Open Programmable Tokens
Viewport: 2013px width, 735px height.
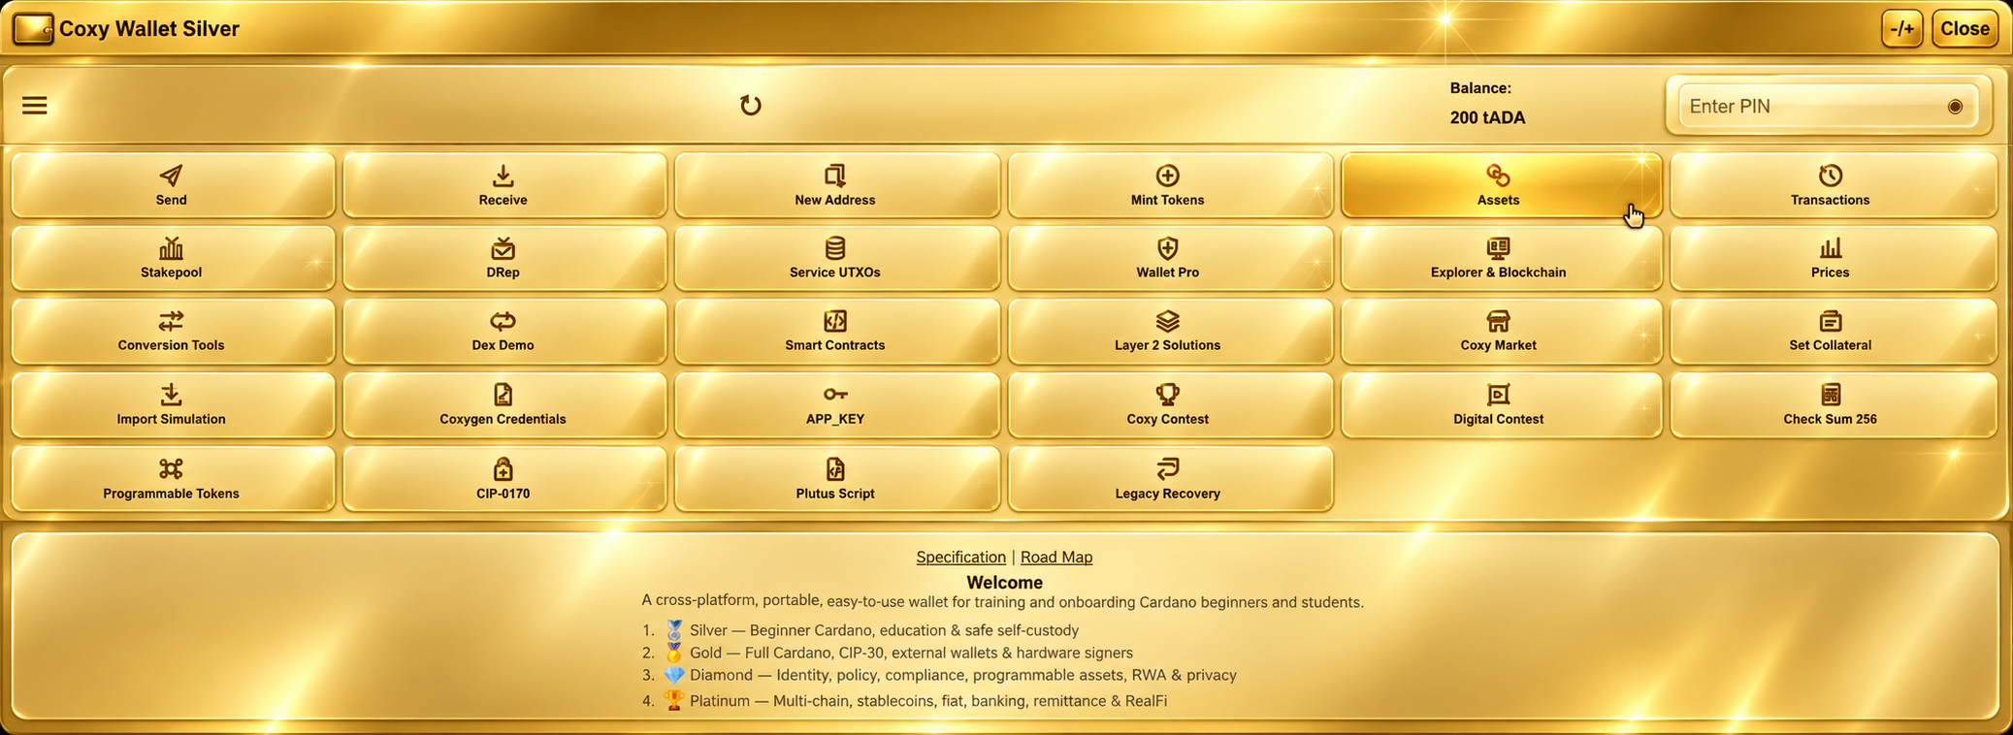pos(173,479)
